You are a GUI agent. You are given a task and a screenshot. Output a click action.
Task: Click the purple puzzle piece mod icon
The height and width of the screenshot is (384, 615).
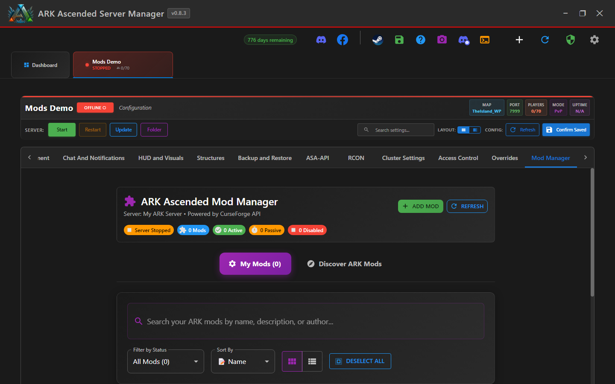click(130, 201)
